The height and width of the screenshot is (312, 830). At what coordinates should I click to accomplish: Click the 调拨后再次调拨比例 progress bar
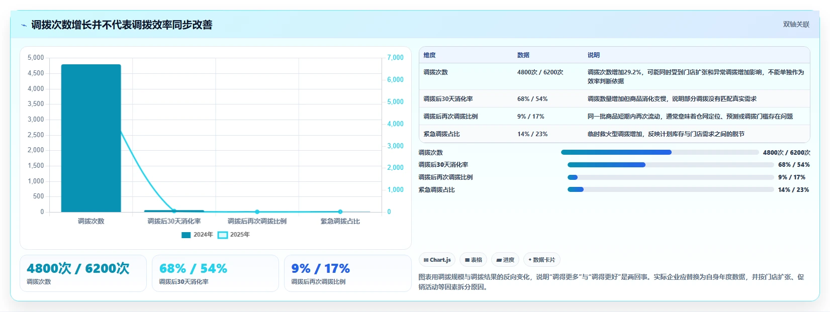[x=671, y=177]
